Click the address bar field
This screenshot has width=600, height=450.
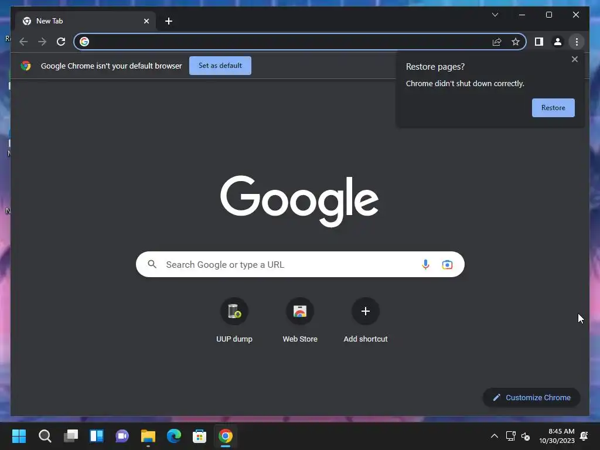pos(299,42)
